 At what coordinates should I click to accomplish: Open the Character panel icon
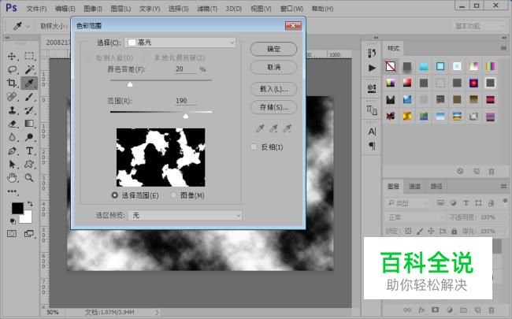(x=372, y=132)
